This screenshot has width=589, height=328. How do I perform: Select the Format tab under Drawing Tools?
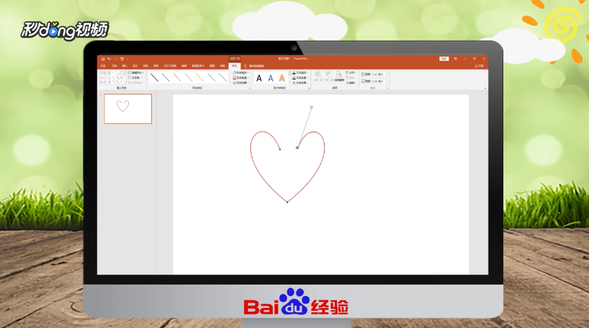pyautogui.click(x=235, y=65)
